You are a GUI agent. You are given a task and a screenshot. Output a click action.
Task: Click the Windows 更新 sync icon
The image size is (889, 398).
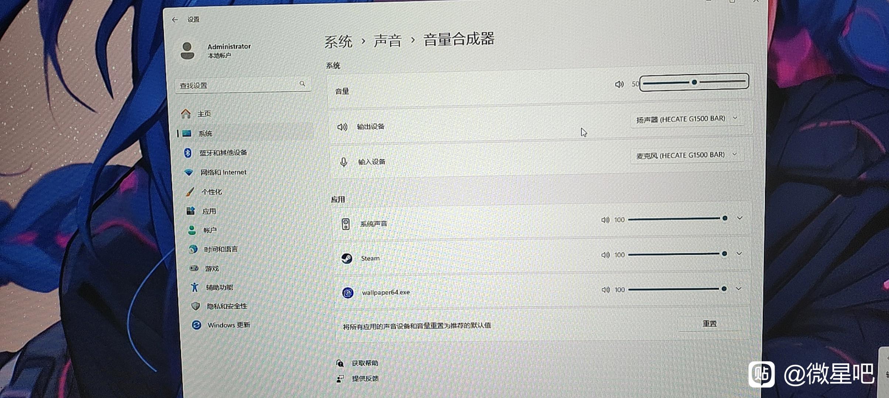point(196,325)
